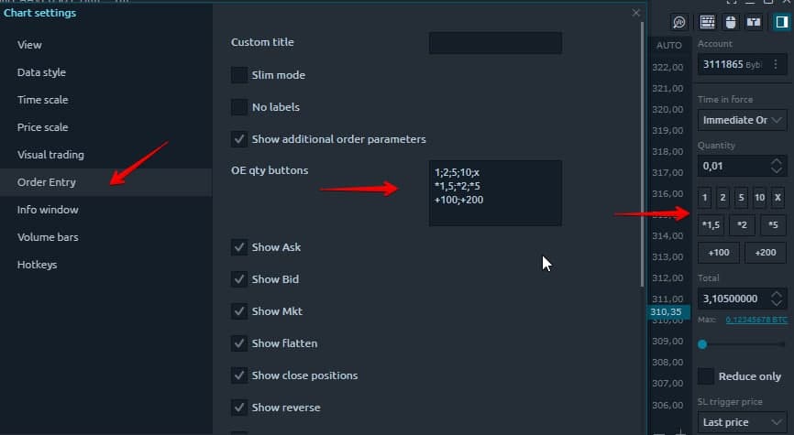This screenshot has width=794, height=435.
Task: Close the Chart settings dialog
Action: click(x=636, y=13)
